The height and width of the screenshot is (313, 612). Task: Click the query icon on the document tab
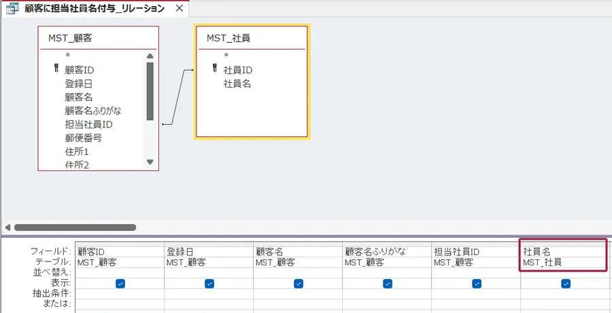(x=12, y=9)
